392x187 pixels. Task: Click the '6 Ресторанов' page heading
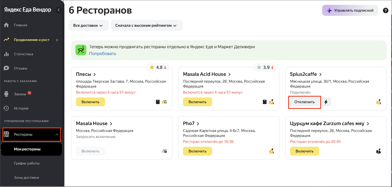(x=100, y=10)
